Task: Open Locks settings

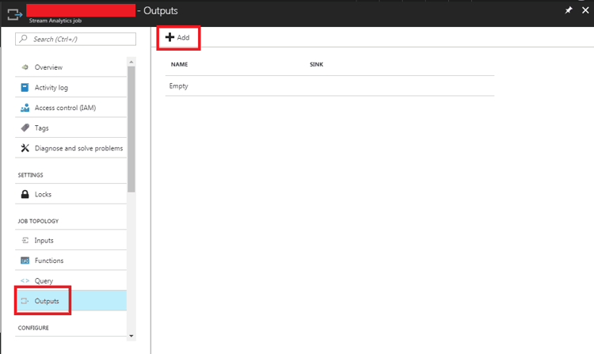Action: 70,194
